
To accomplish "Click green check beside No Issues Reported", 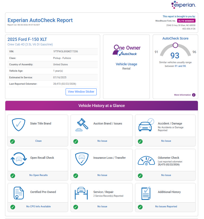I will click(140, 207).
